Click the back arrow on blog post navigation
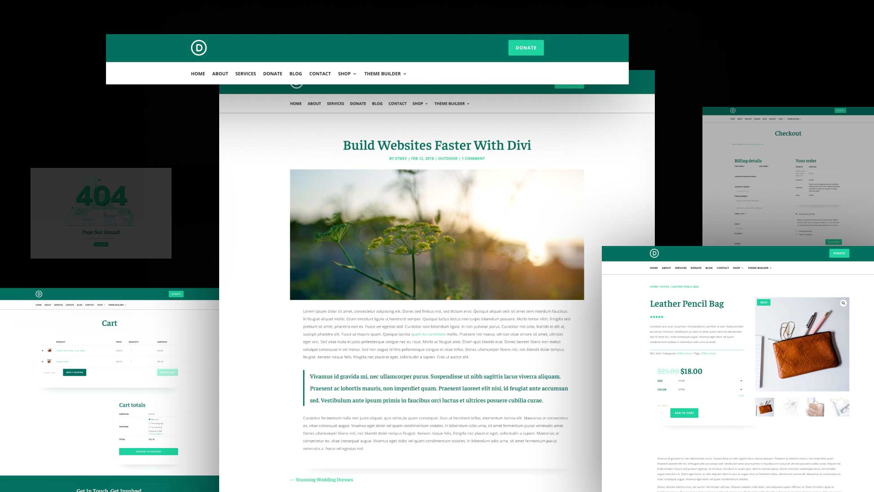 (291, 479)
